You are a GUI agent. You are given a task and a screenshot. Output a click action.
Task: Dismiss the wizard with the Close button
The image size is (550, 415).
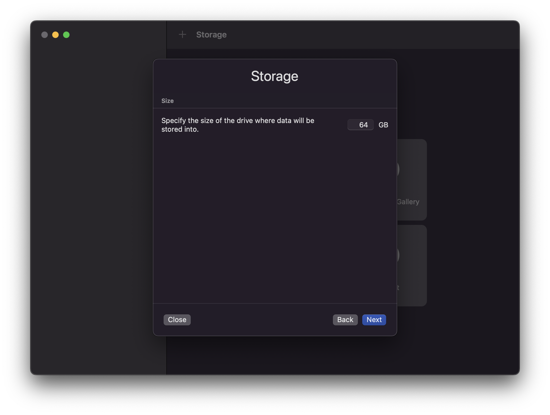(177, 320)
